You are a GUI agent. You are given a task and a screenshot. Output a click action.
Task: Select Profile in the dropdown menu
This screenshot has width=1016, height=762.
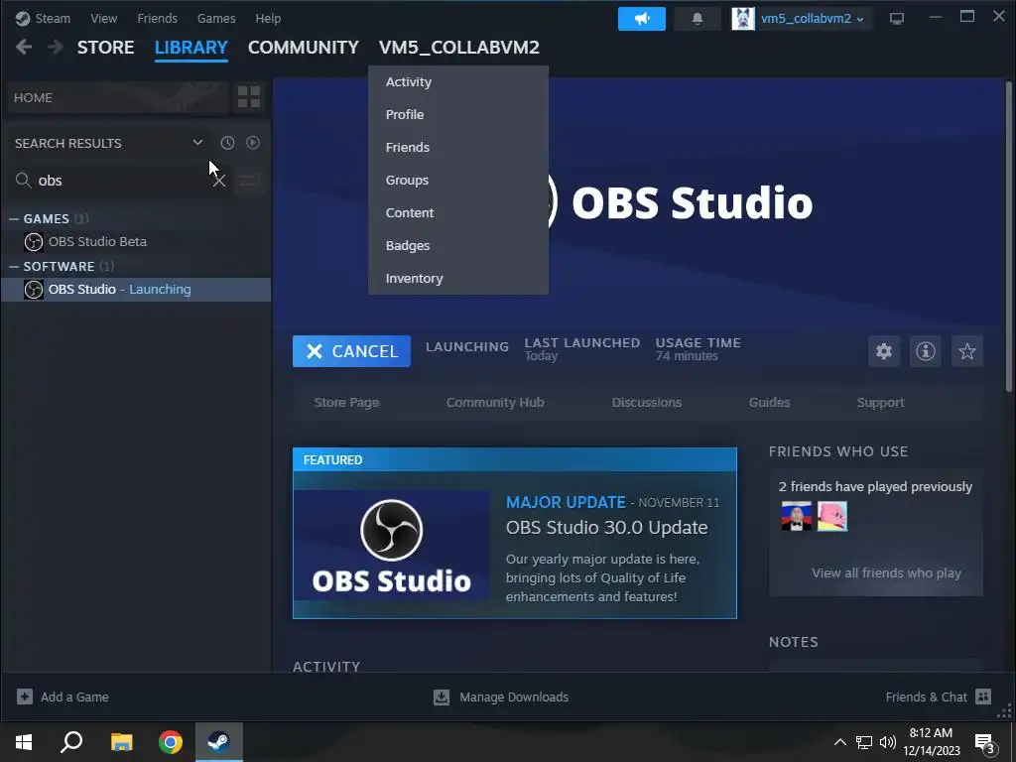click(458, 115)
